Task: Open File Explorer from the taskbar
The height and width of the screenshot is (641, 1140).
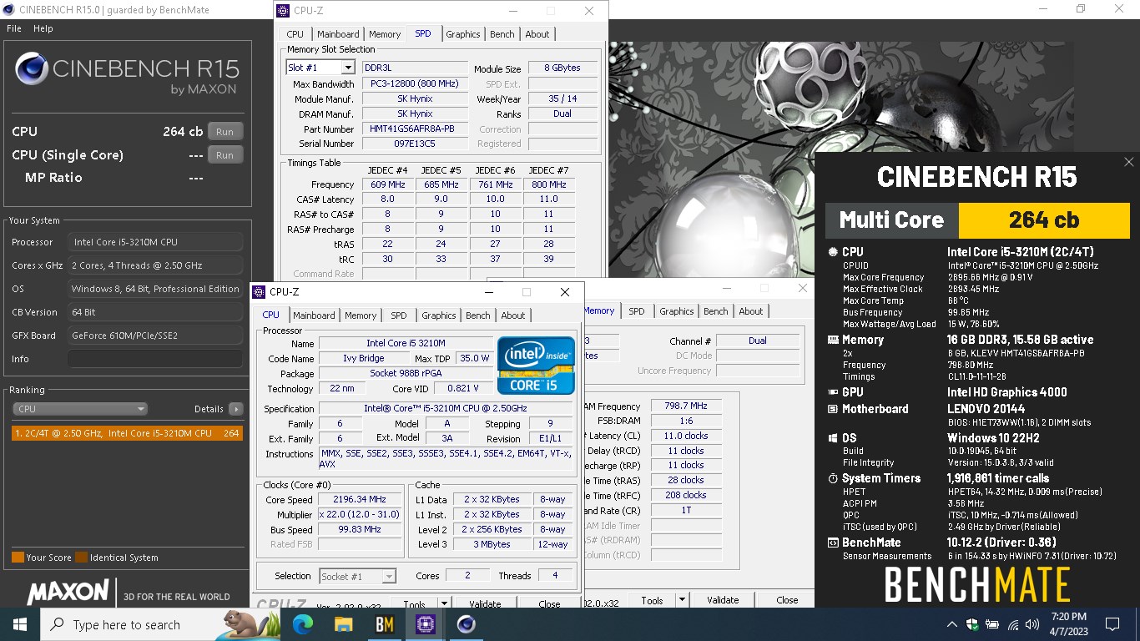Action: (x=344, y=624)
